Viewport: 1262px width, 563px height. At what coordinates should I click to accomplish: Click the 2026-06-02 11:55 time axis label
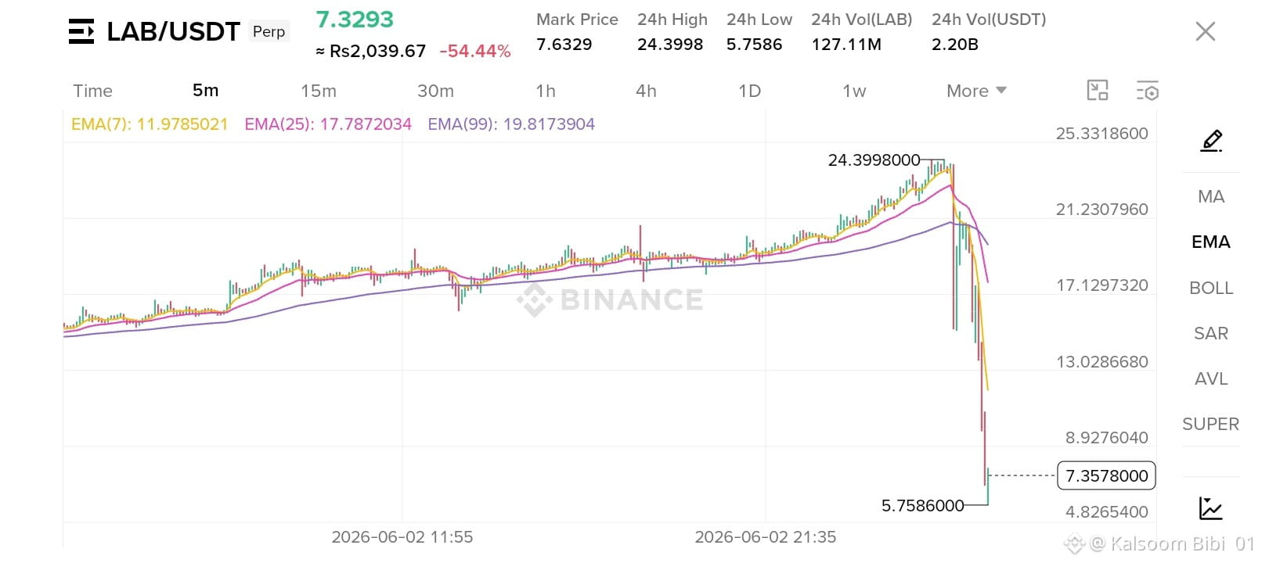pos(402,537)
